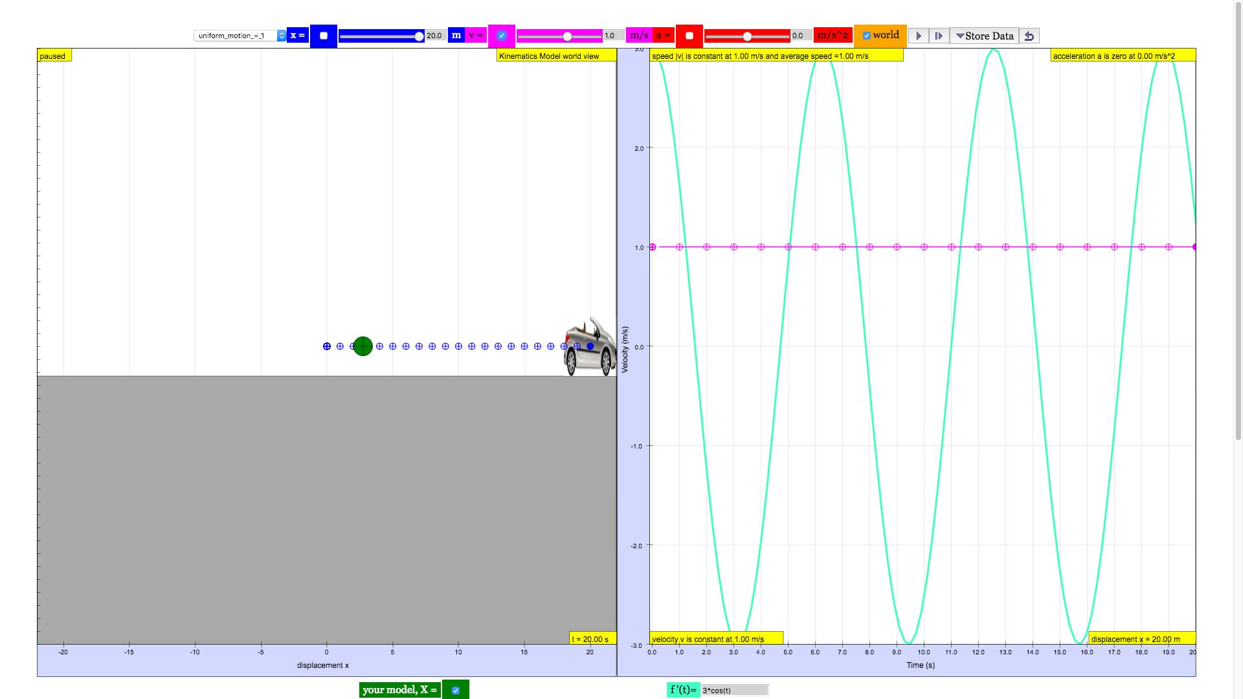Screen dimensions: 1243x699
Task: Toggle the 'your model, X =' checkbox
Action: tap(456, 690)
